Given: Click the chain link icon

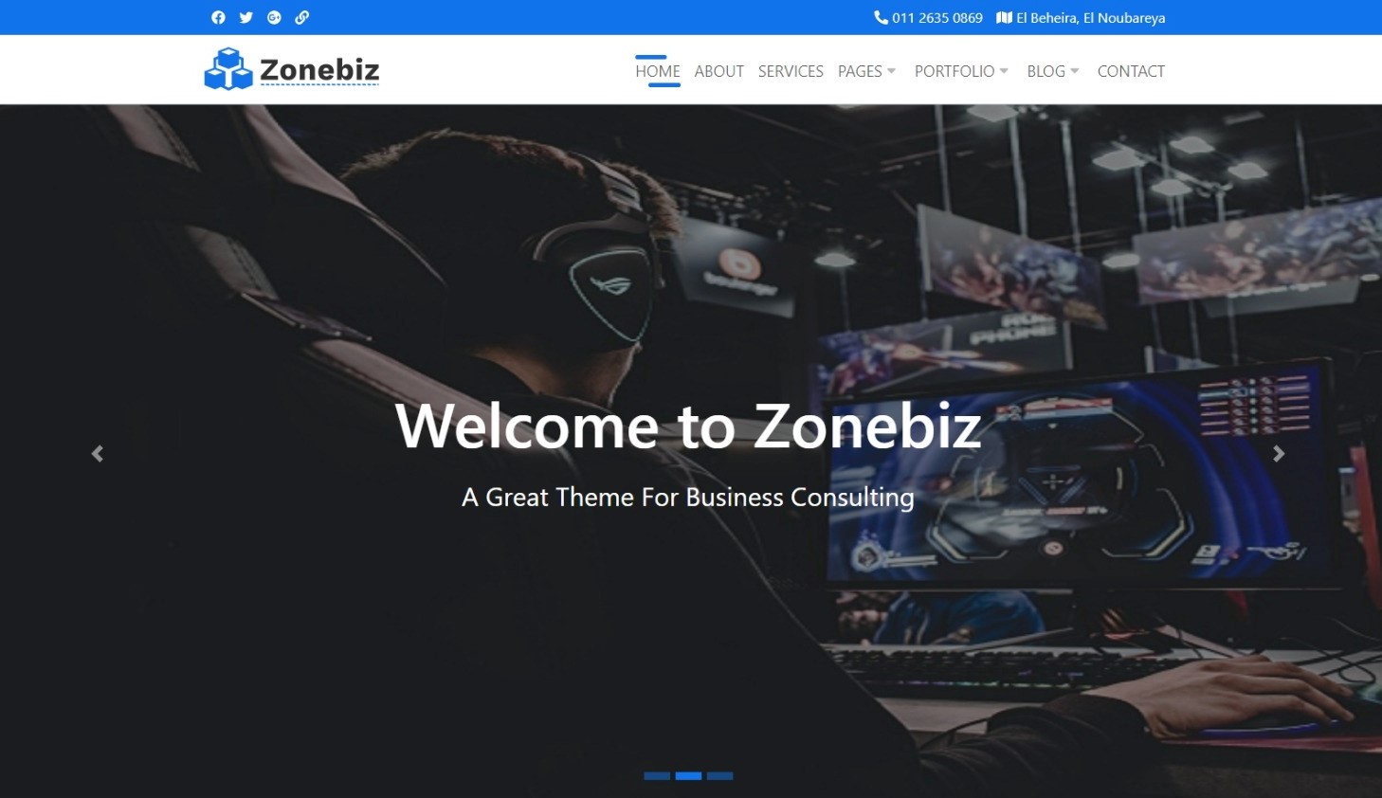Looking at the screenshot, I should [301, 17].
